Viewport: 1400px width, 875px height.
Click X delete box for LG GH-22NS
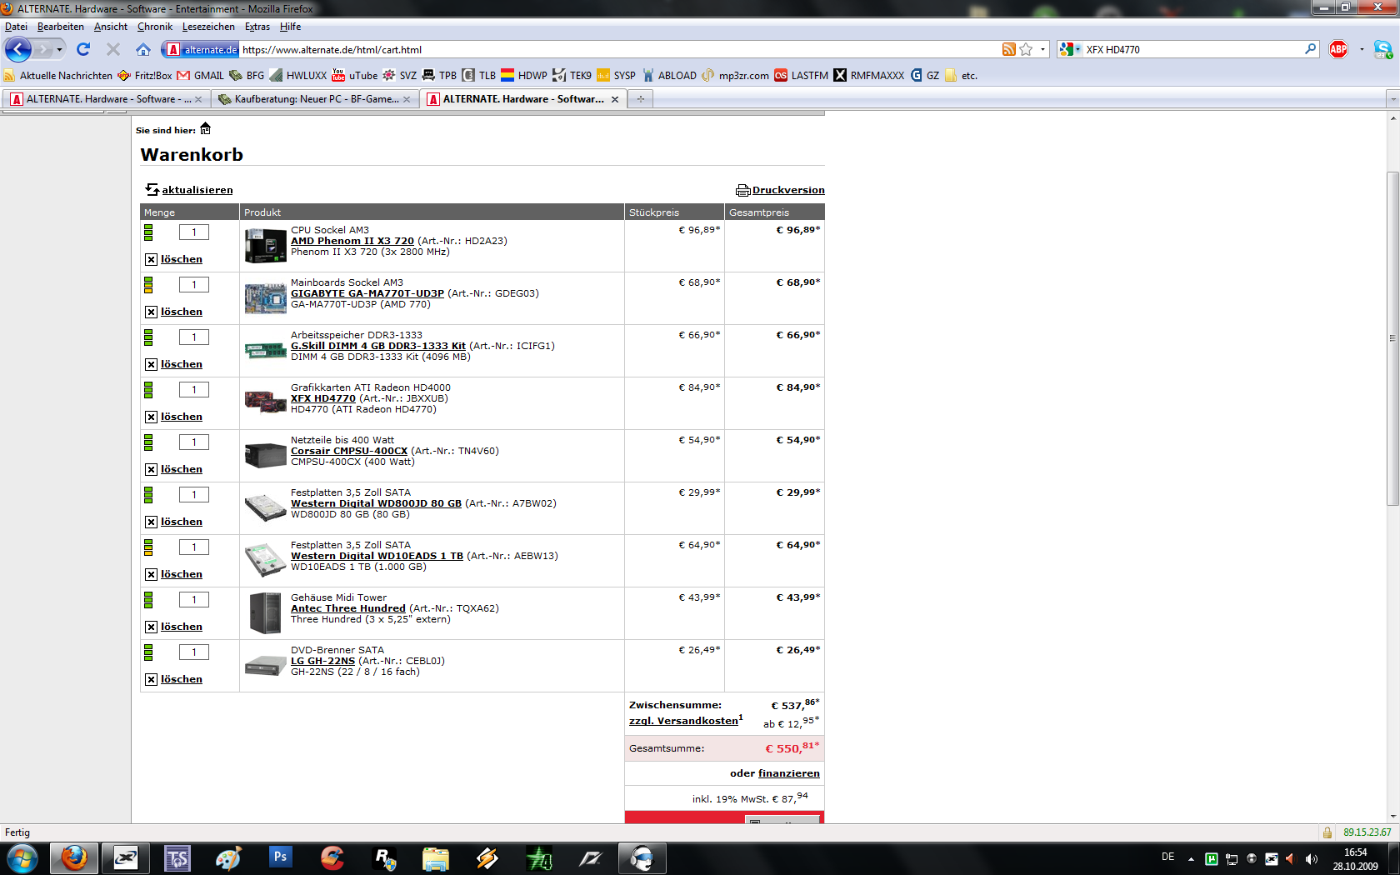tap(151, 679)
